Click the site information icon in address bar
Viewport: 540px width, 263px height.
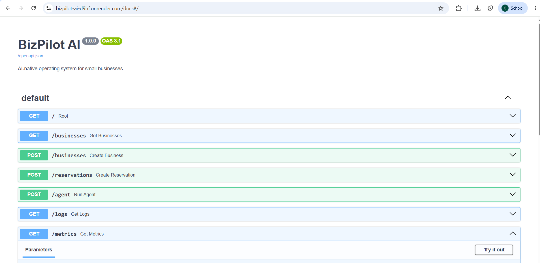pyautogui.click(x=49, y=8)
